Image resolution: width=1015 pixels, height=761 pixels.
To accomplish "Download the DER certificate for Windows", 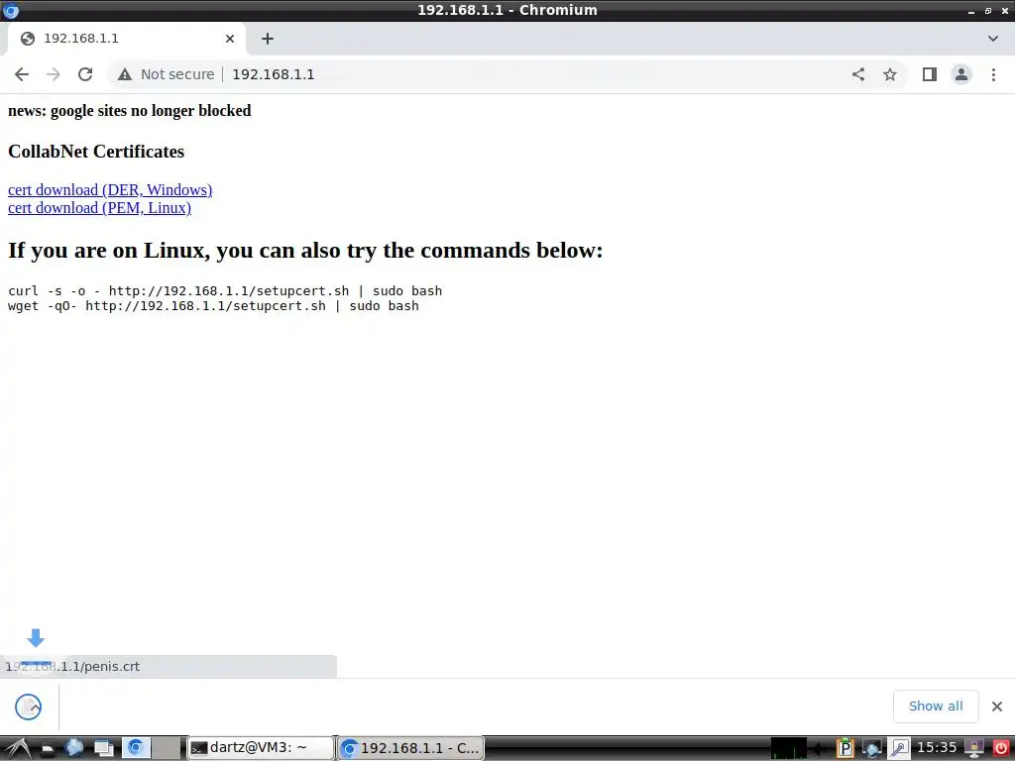I will (110, 189).
